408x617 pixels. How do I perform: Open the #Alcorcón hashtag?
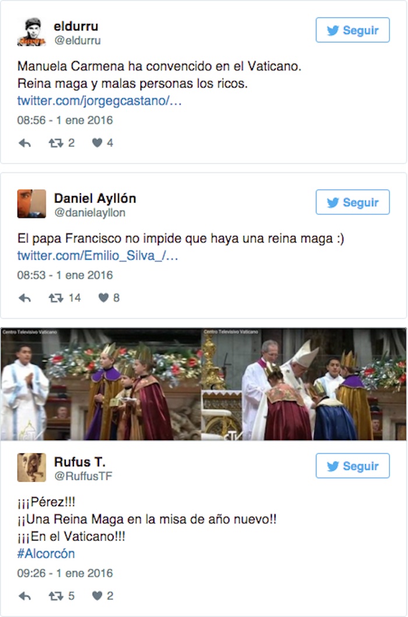coord(46,553)
